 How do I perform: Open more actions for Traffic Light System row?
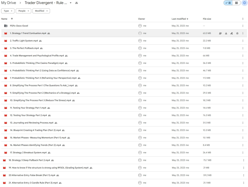point(243,41)
